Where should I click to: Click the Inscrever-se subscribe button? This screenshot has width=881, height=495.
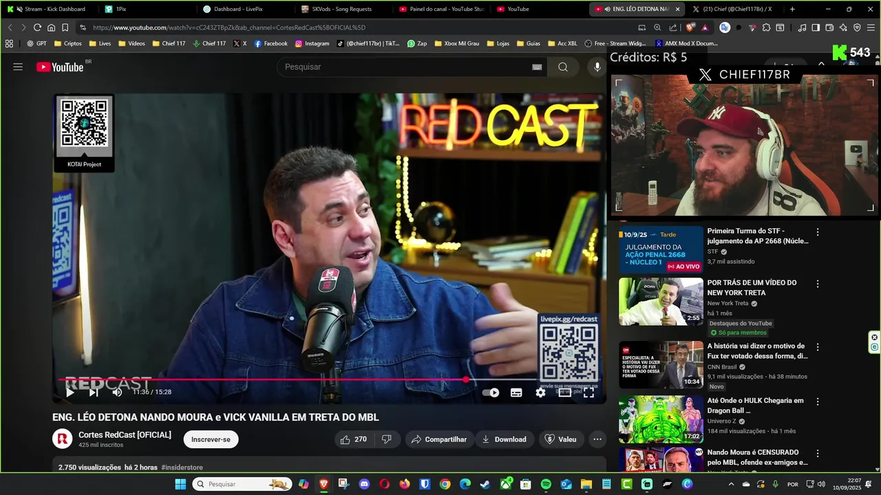point(211,439)
